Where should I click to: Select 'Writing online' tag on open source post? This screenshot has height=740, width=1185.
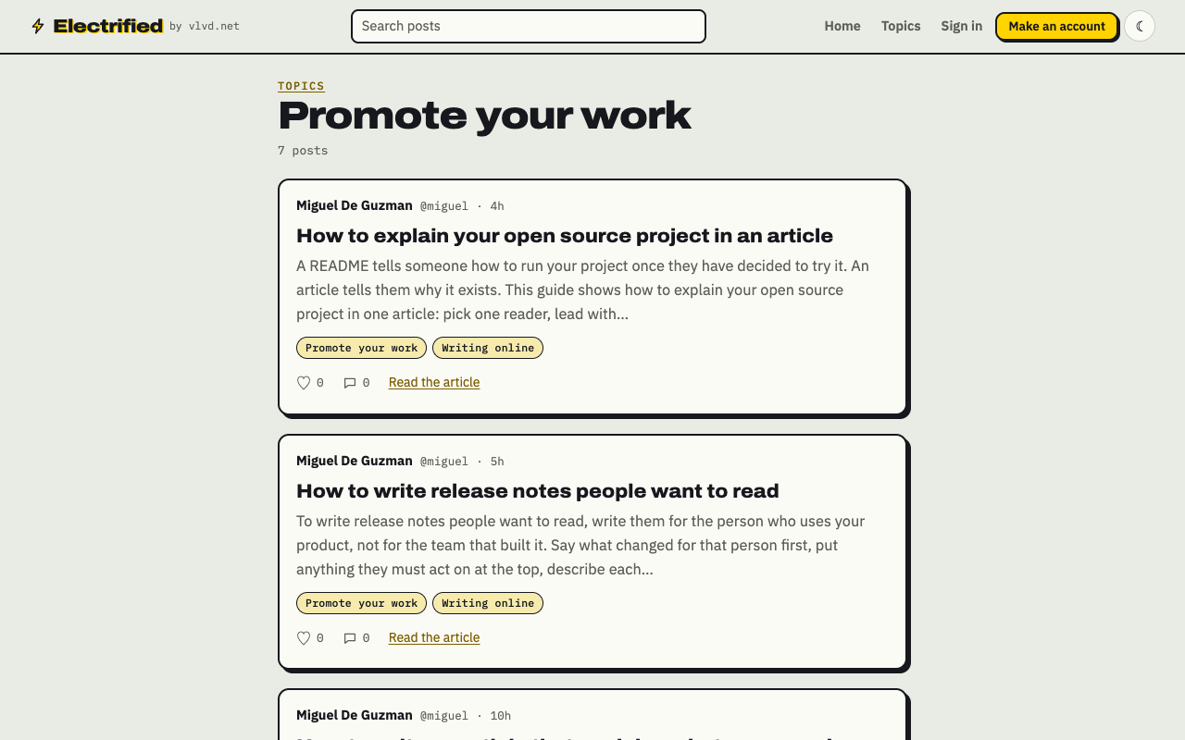pos(488,348)
